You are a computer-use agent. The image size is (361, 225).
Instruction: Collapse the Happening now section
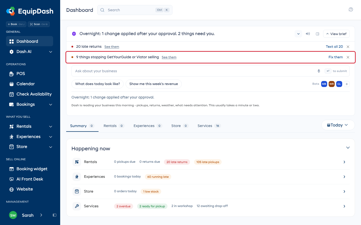348,147
